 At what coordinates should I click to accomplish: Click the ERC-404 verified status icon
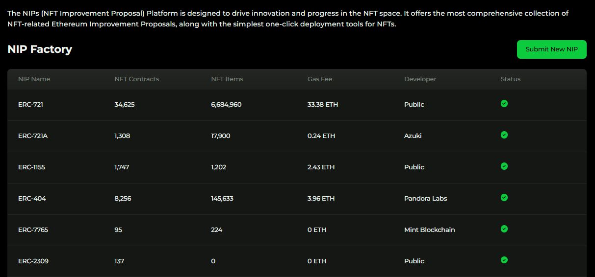504,198
